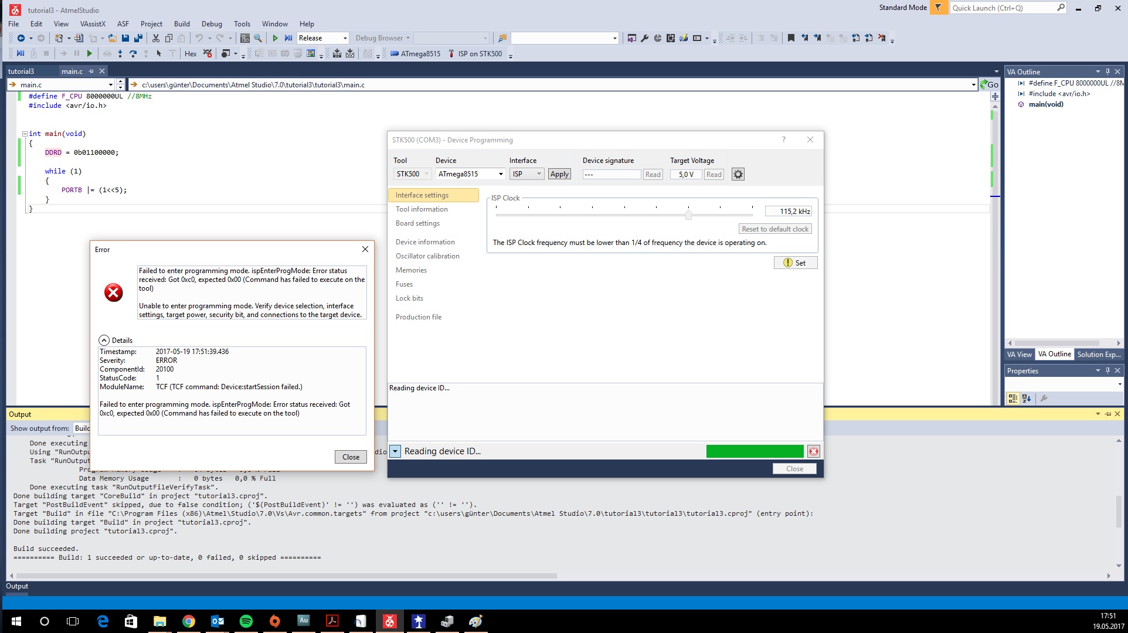Image resolution: width=1128 pixels, height=633 pixels.
Task: Click the Step Over debug icon
Action: coord(133,53)
